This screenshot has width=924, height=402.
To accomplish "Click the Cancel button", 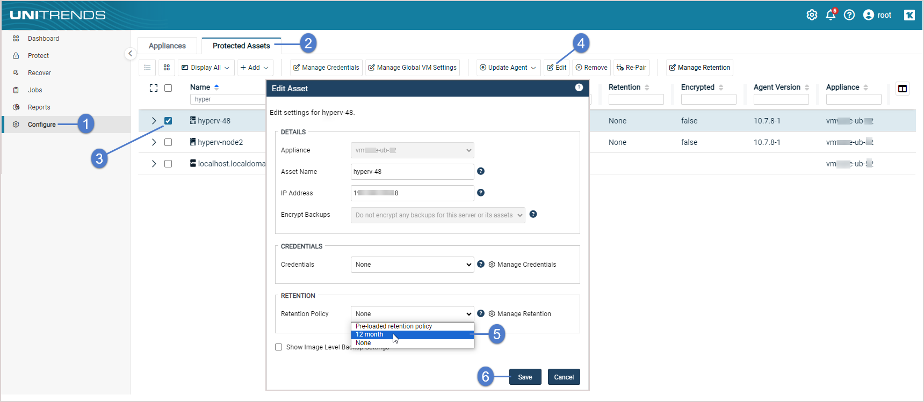I will pyautogui.click(x=564, y=377).
